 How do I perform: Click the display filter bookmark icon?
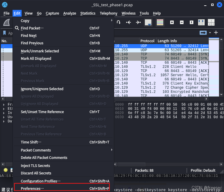pos(4,33)
